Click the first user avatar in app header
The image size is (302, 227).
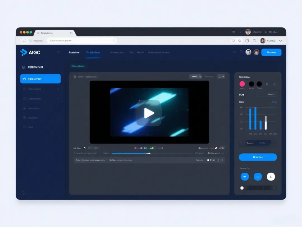248,52
